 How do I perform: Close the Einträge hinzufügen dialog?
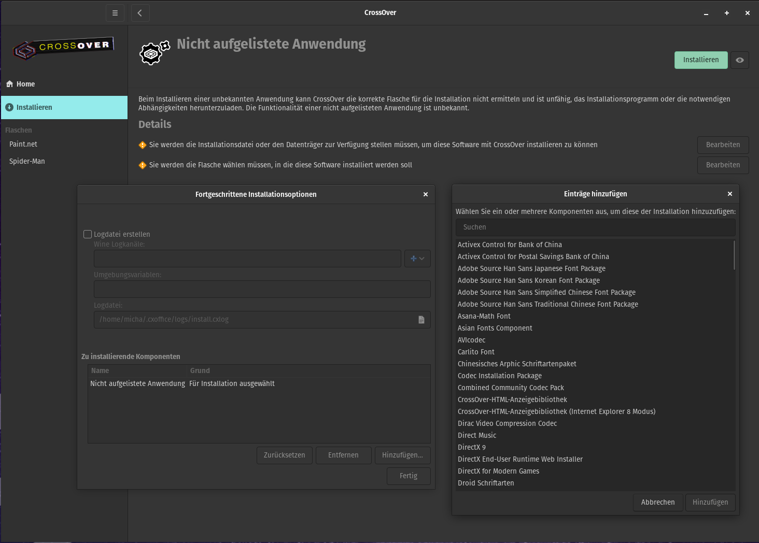[730, 194]
